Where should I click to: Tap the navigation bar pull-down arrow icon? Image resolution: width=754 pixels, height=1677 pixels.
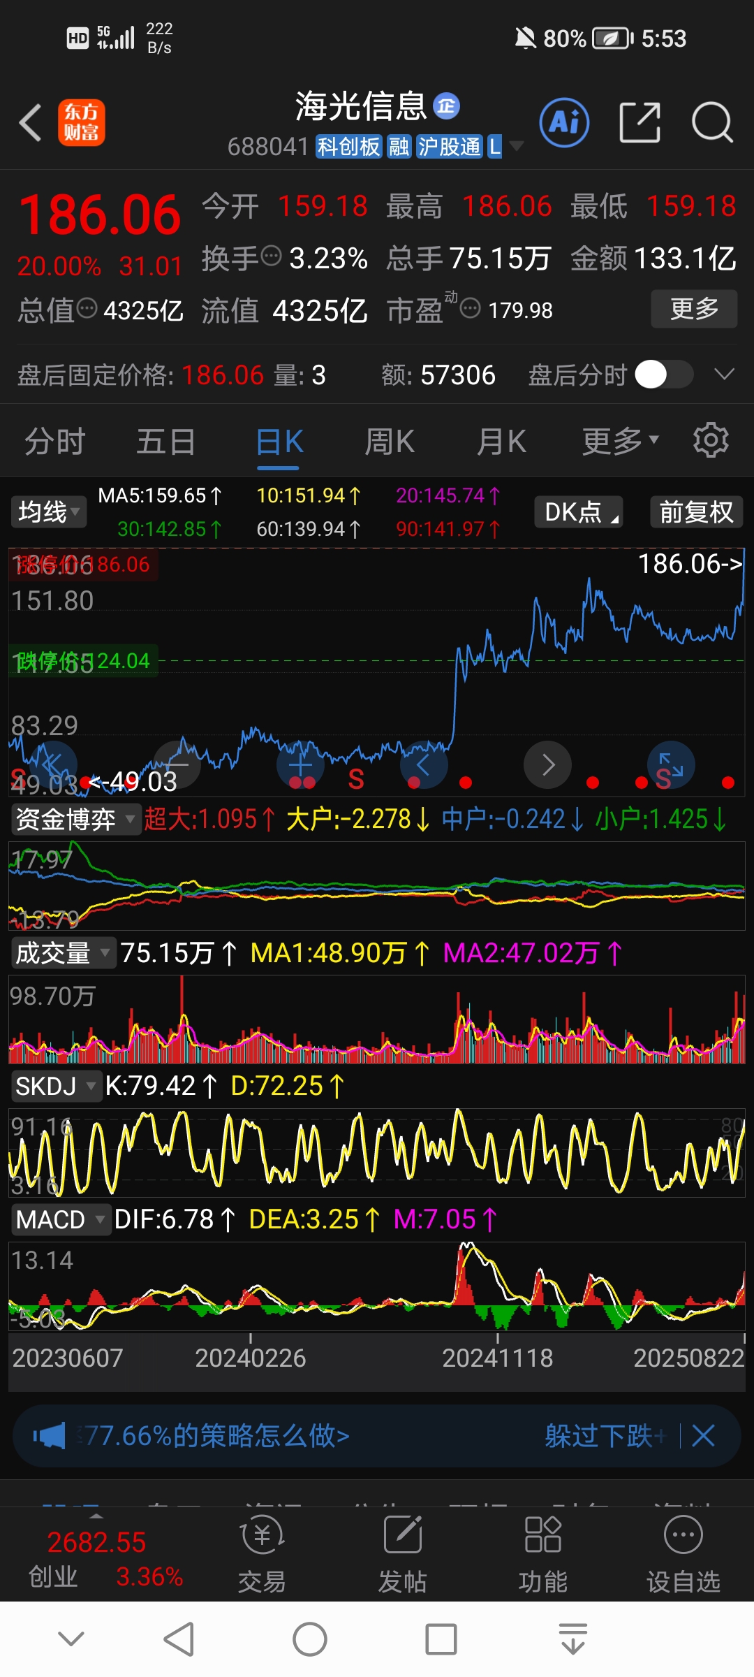point(572,1639)
